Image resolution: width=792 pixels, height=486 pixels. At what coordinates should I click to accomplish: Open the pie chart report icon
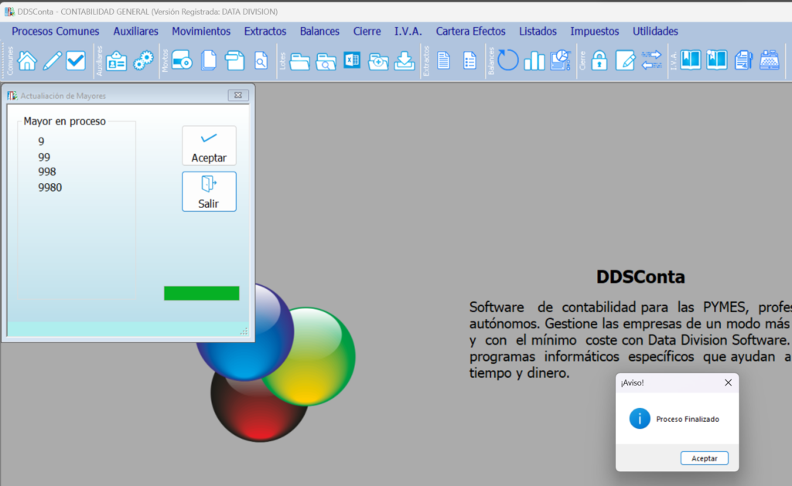click(561, 60)
